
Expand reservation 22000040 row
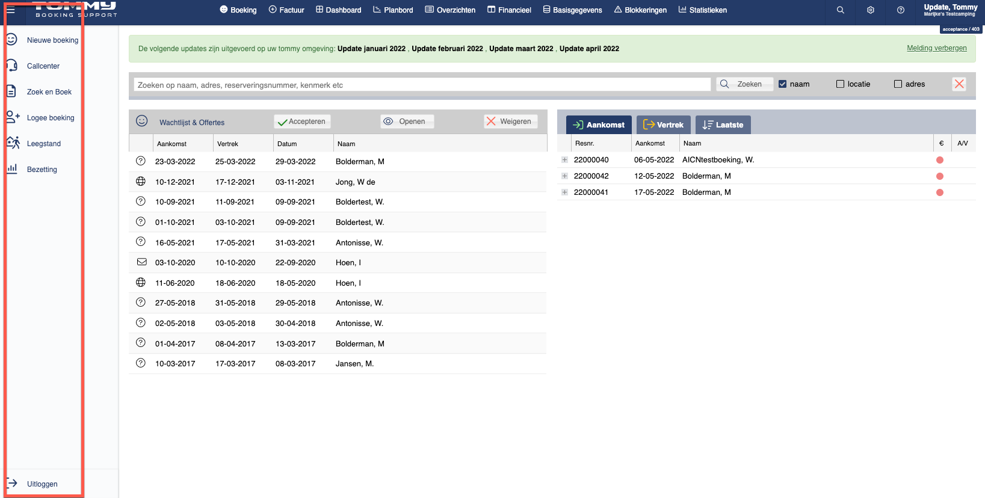(564, 160)
